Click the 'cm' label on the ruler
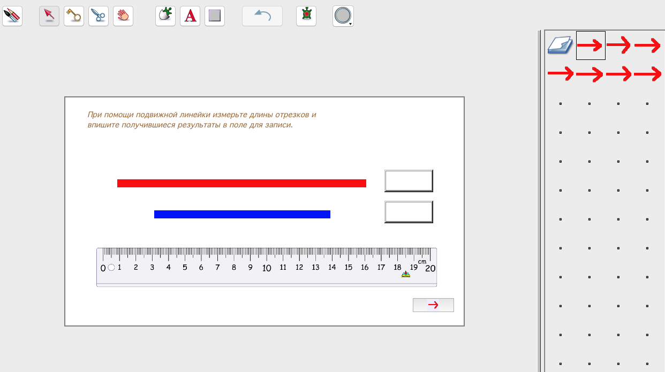The height and width of the screenshot is (372, 665). [422, 261]
